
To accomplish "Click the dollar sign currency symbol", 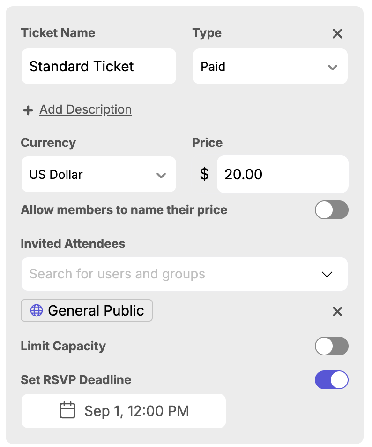I will [204, 174].
